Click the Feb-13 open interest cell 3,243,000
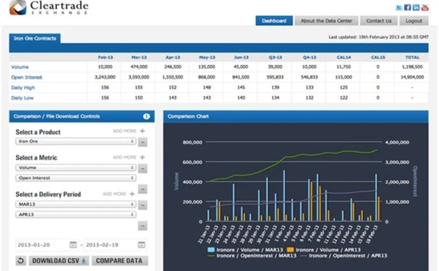 tap(105, 77)
